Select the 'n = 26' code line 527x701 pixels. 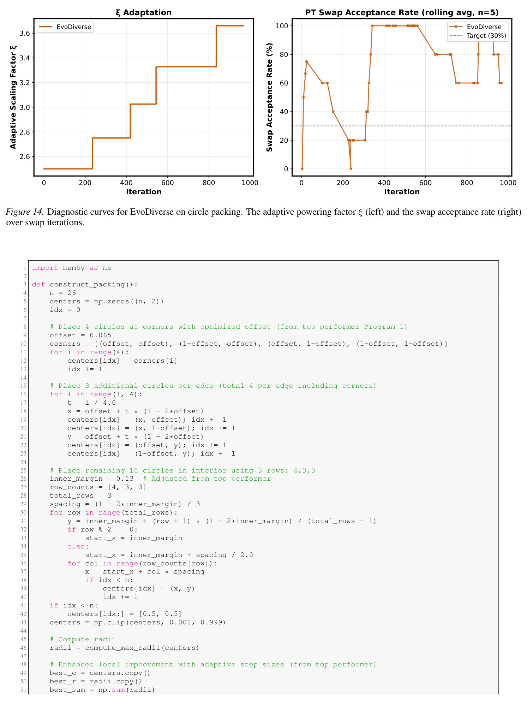(63, 293)
